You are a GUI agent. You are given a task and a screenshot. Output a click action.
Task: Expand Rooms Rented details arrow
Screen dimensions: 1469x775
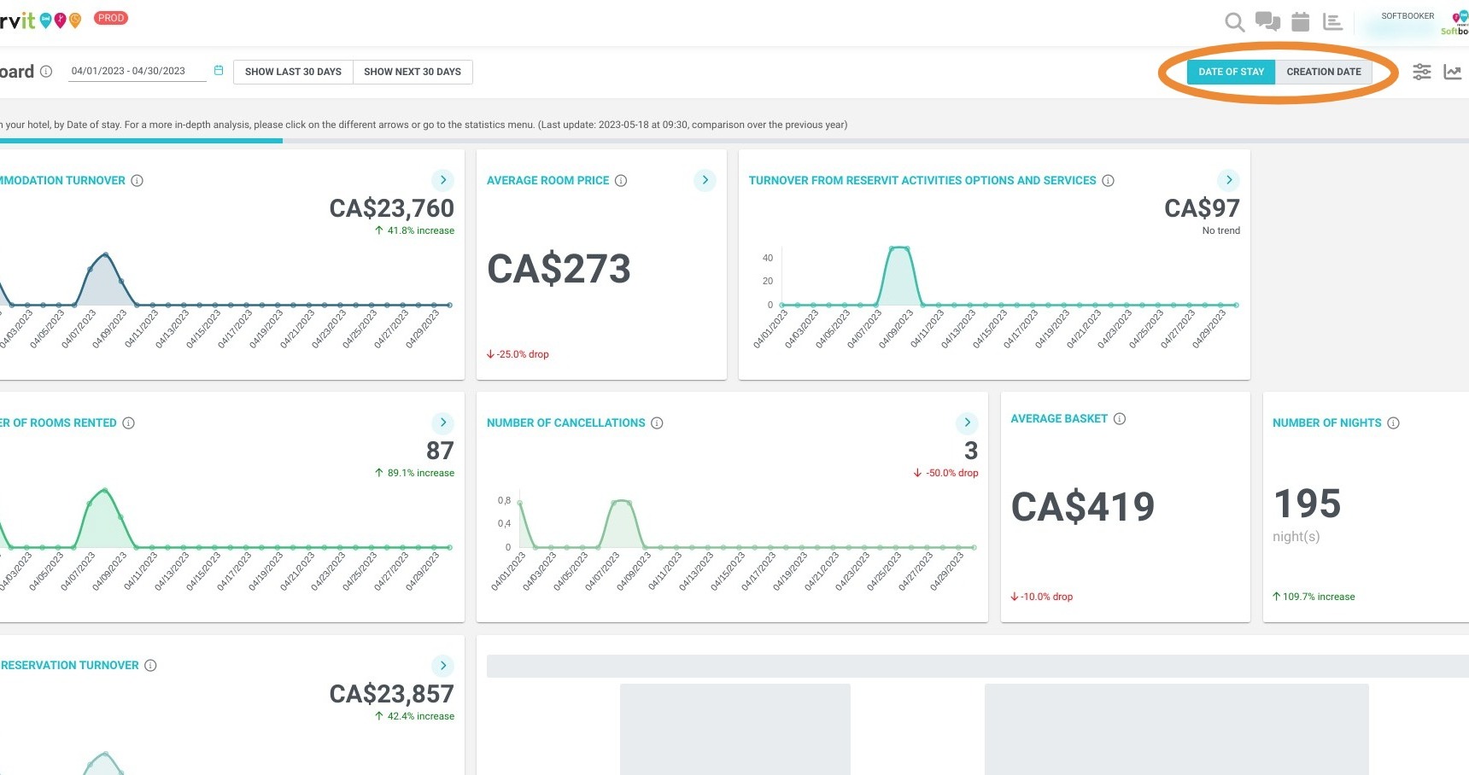click(x=442, y=422)
